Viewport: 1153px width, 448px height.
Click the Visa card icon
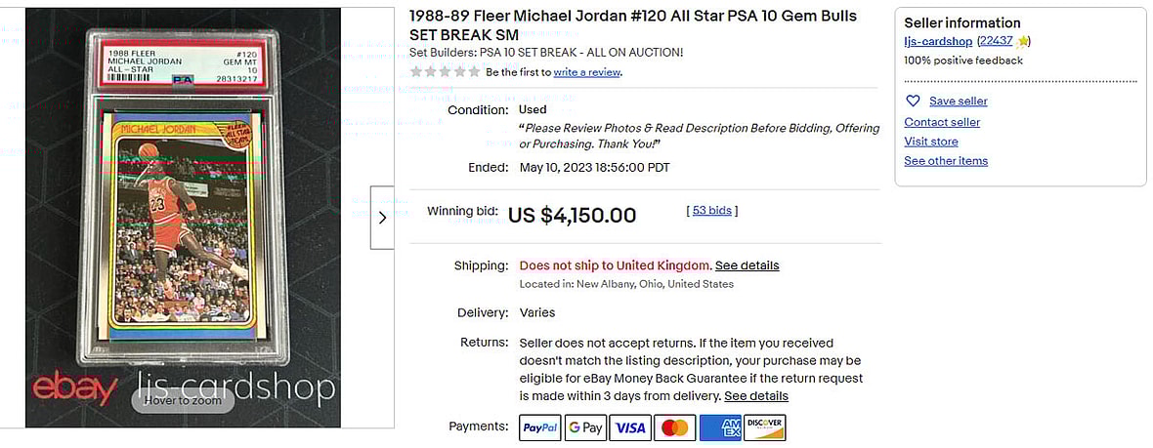[x=630, y=428]
